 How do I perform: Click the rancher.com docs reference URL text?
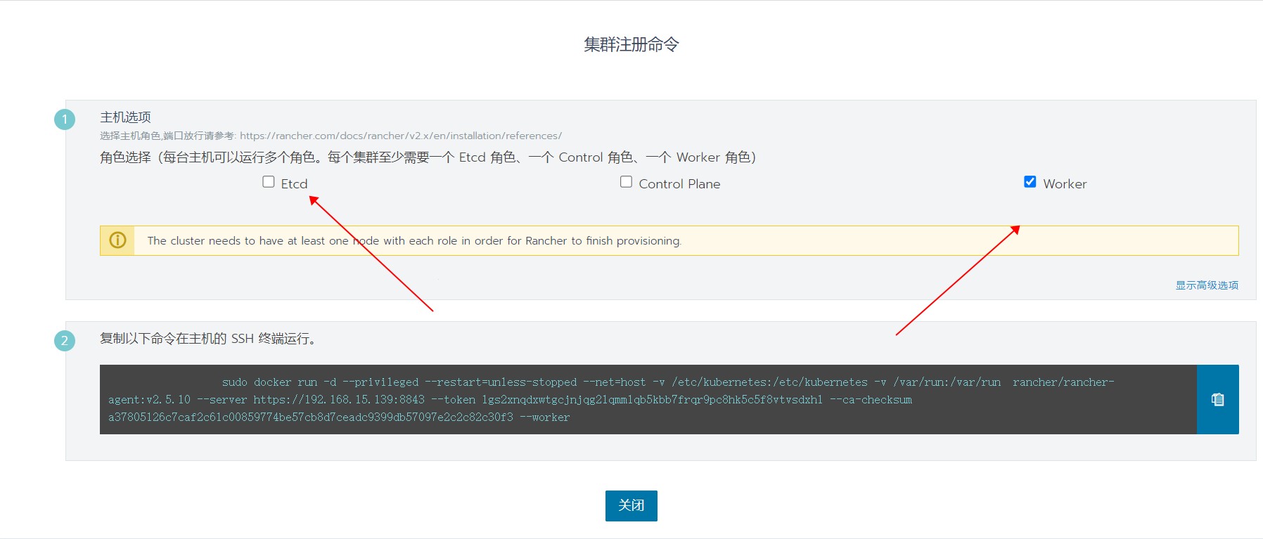[401, 136]
